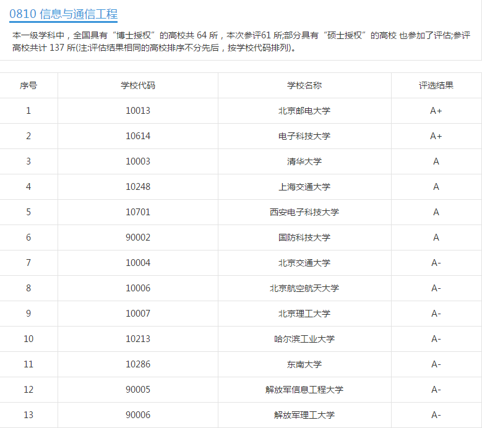Click the intro paragraph about 博士授权
The width and height of the screenshot is (482, 428).
[241, 41]
